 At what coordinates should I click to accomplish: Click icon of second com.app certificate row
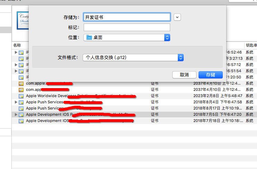click(21, 90)
